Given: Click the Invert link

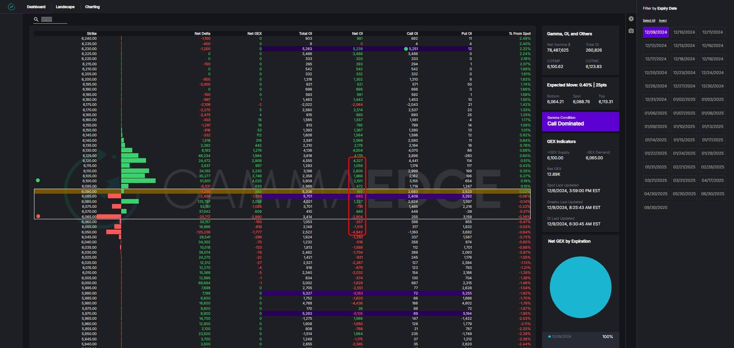Looking at the screenshot, I should pos(663,21).
